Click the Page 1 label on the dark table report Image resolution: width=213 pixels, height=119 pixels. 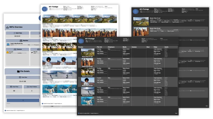coord(176,113)
